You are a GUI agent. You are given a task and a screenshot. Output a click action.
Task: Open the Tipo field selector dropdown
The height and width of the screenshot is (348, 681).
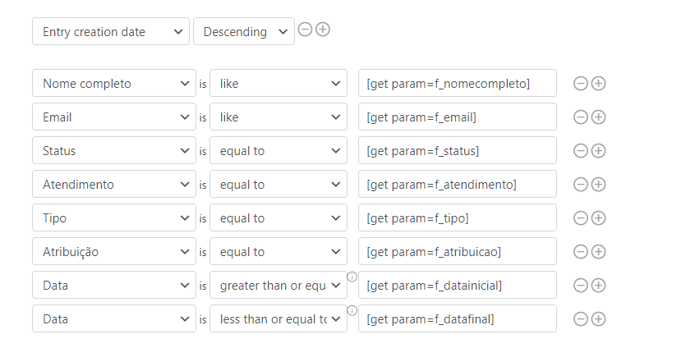[x=114, y=218]
